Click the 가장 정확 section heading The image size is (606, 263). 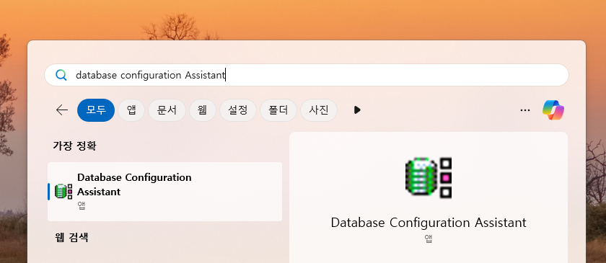(74, 146)
